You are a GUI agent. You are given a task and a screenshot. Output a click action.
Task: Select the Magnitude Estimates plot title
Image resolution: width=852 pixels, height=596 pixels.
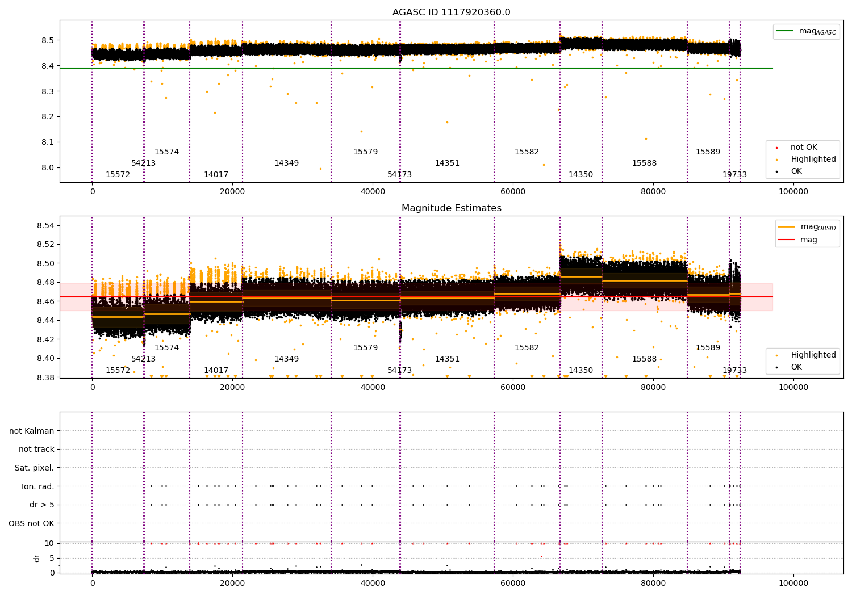pyautogui.click(x=451, y=208)
